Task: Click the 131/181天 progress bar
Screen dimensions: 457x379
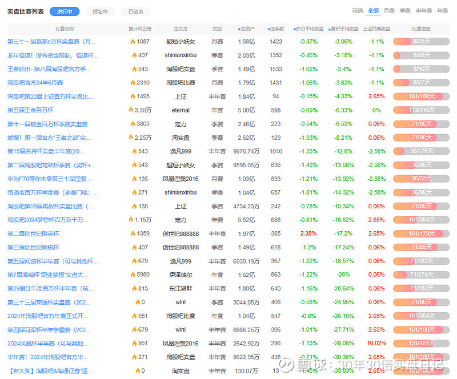Action: point(421,343)
